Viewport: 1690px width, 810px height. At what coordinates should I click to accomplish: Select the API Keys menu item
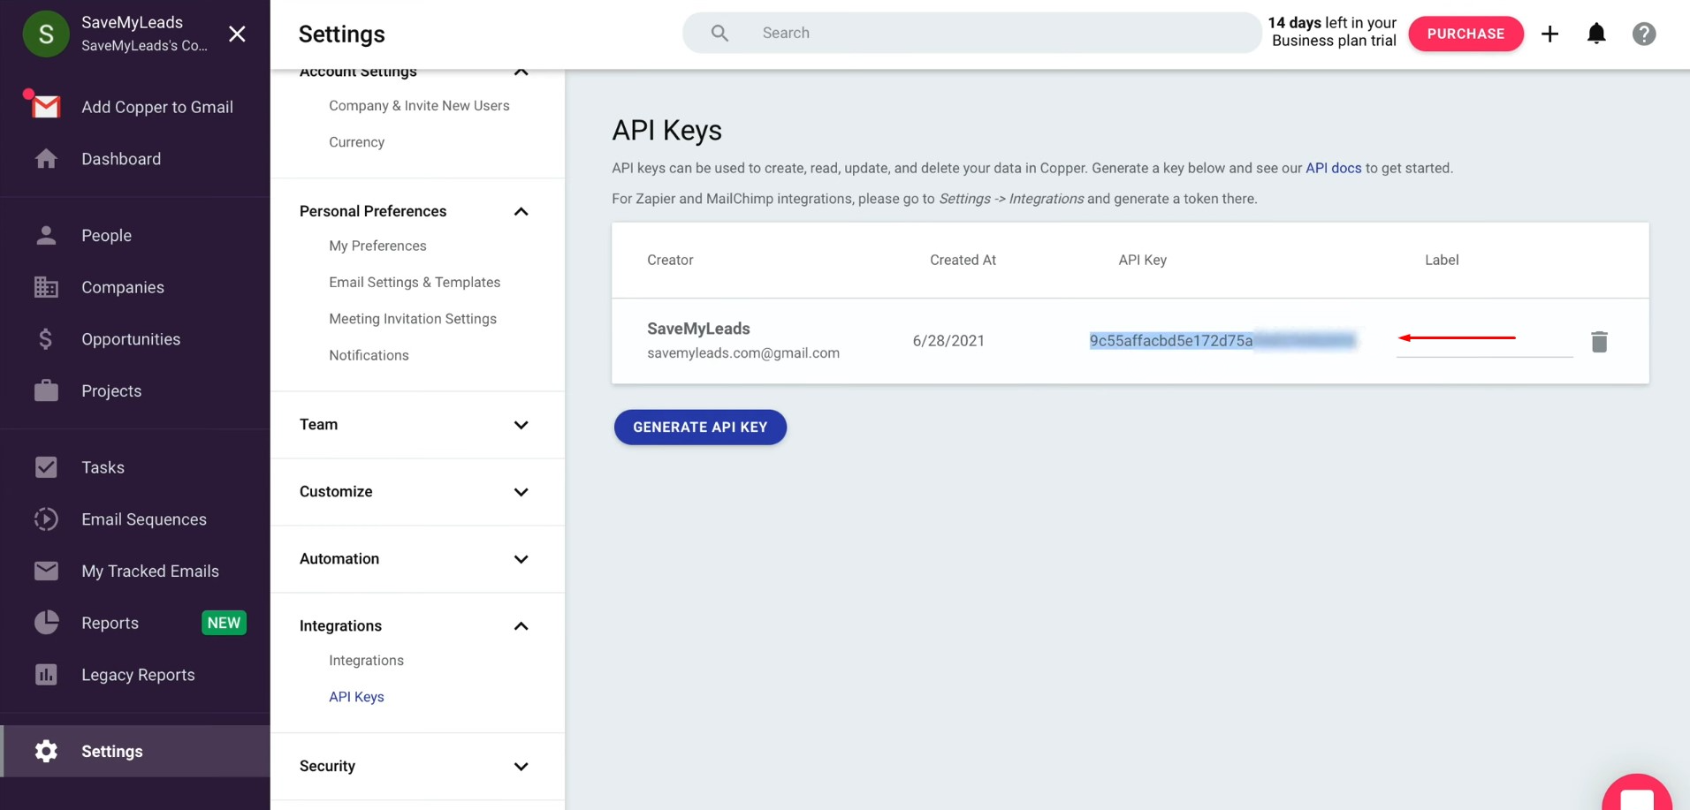tap(356, 697)
